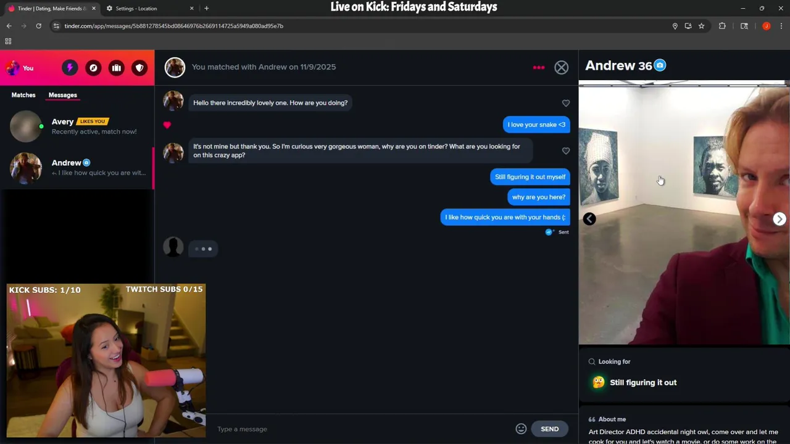Click the "You matched with Andrew on 11/9/2025" text
Screen dimensions: 790x444
264,67
